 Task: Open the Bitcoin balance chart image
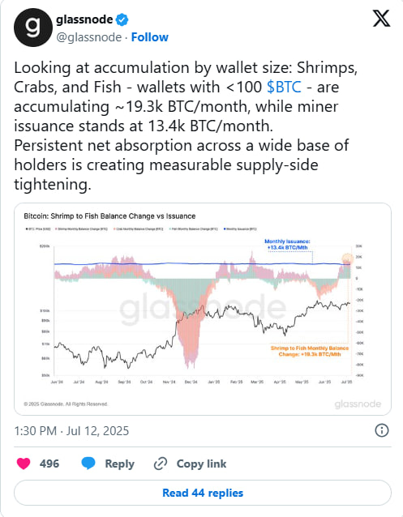click(203, 309)
